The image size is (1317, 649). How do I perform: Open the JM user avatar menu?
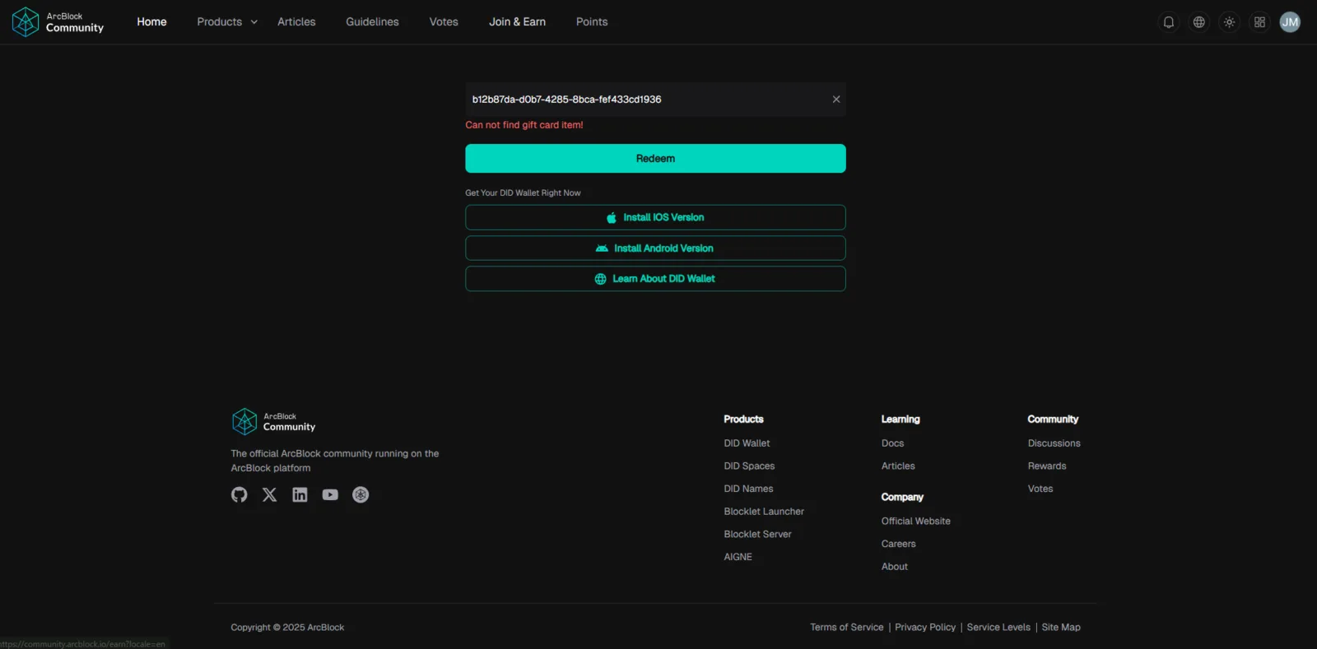(x=1290, y=22)
